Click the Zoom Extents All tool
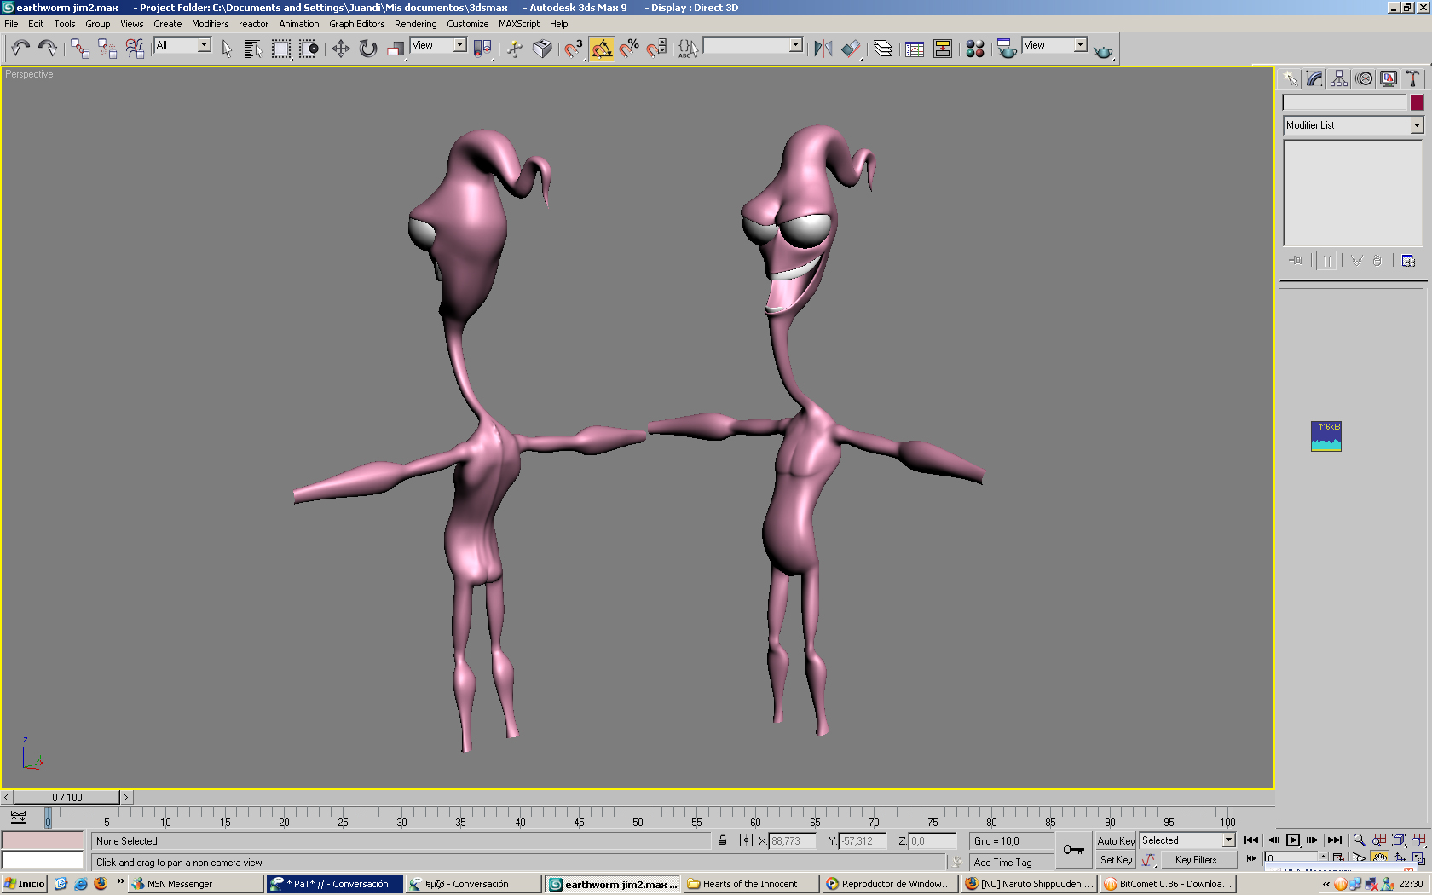Image resolution: width=1432 pixels, height=895 pixels. point(1418,840)
